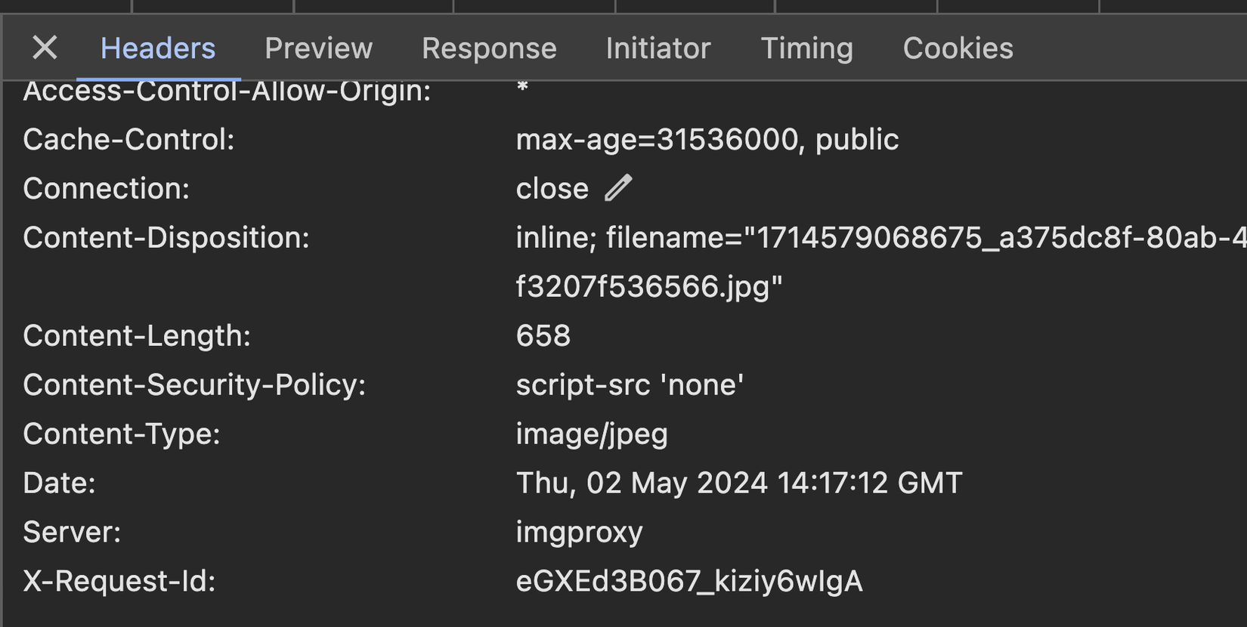1247x627 pixels.
Task: Switch to the Cookies tab
Action: (957, 48)
